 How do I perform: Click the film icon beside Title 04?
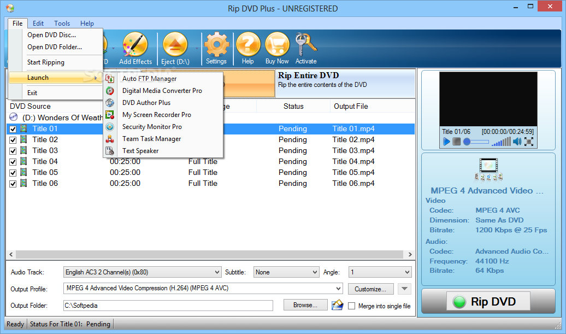[x=24, y=161]
